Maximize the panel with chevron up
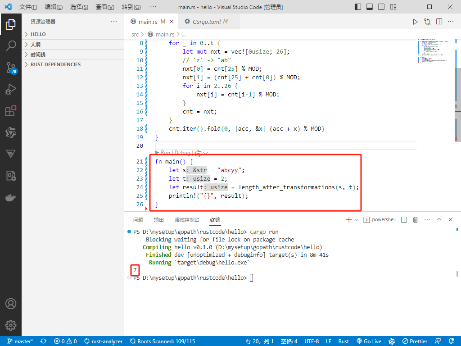The height and width of the screenshot is (346, 461). coord(439,219)
